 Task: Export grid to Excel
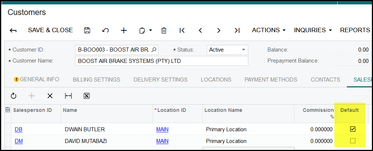(x=87, y=96)
